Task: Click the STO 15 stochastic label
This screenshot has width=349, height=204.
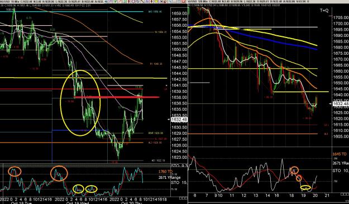Action: [x=179, y=183]
